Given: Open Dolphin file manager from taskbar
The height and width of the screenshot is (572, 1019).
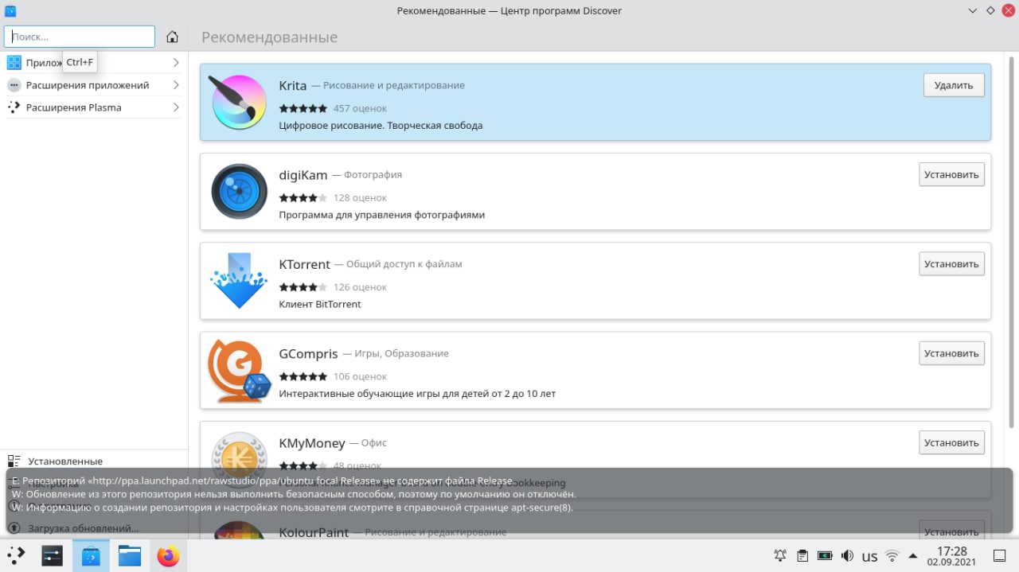Looking at the screenshot, I should [x=130, y=555].
